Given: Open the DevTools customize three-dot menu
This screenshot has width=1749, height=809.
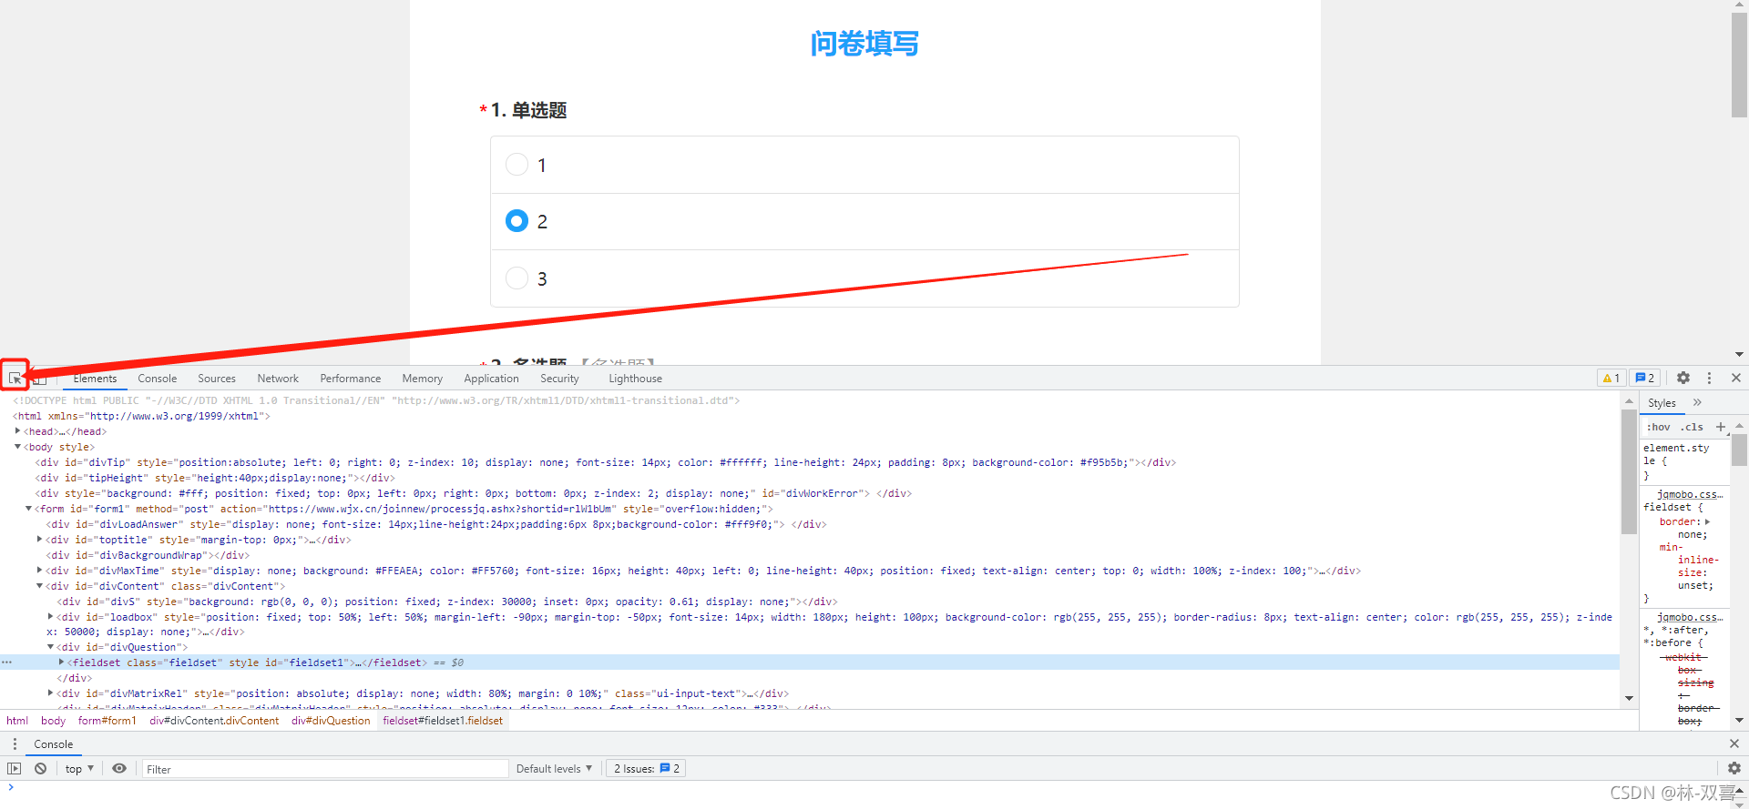Looking at the screenshot, I should (x=1709, y=378).
